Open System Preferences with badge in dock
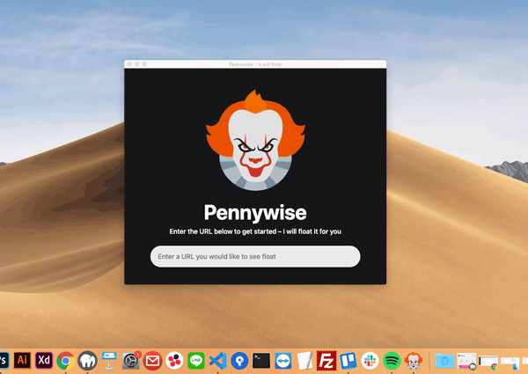The height and width of the screenshot is (374, 528). tap(131, 361)
